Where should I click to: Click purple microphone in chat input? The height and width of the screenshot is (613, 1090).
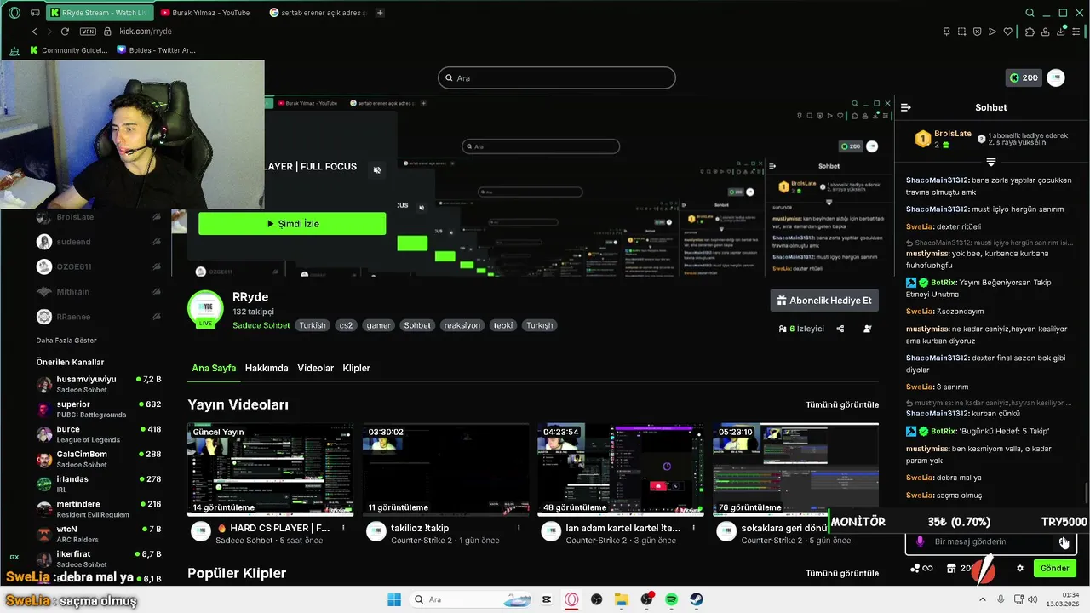[920, 541]
